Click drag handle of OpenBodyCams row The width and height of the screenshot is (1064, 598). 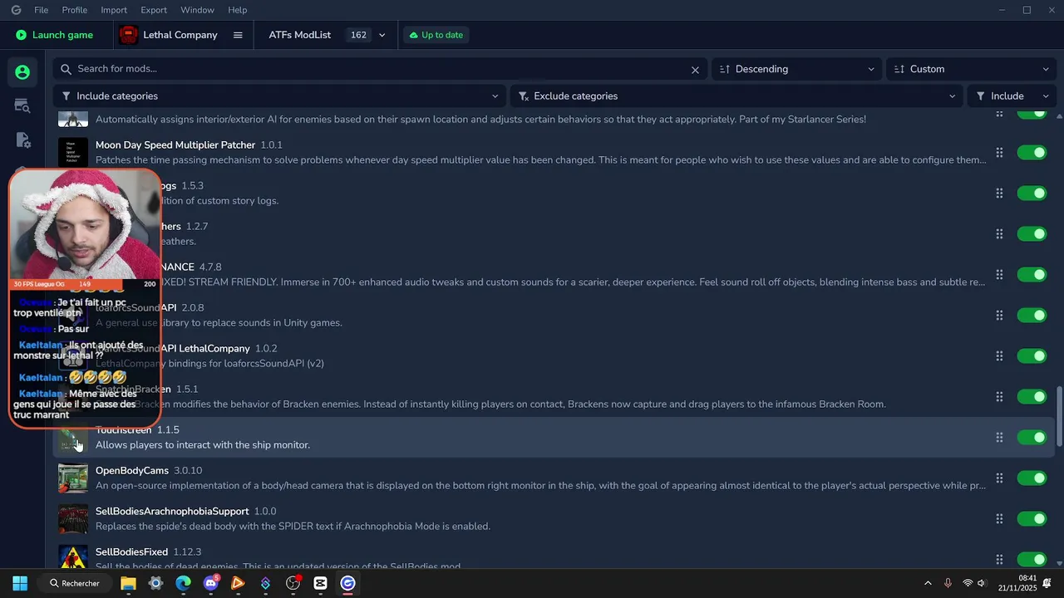[x=999, y=478]
